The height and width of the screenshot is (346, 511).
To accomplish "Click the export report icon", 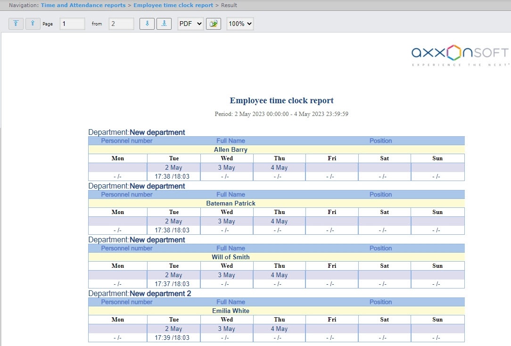I will [214, 24].
